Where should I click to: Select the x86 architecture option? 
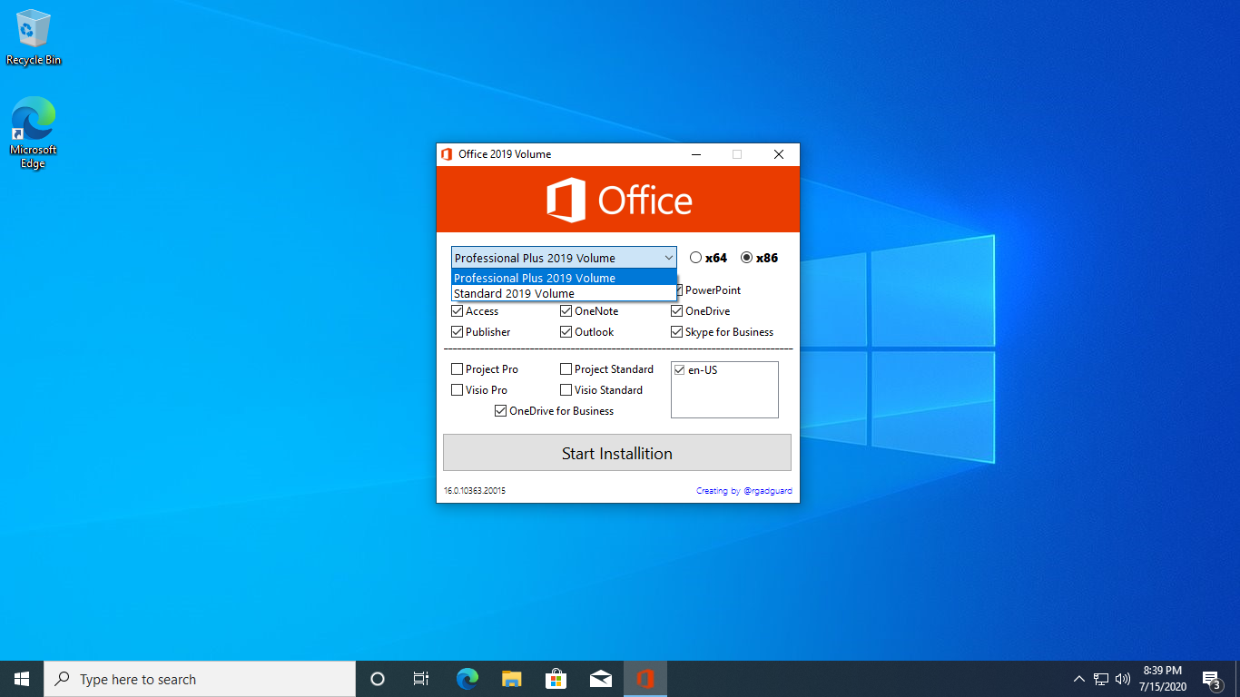click(x=760, y=258)
